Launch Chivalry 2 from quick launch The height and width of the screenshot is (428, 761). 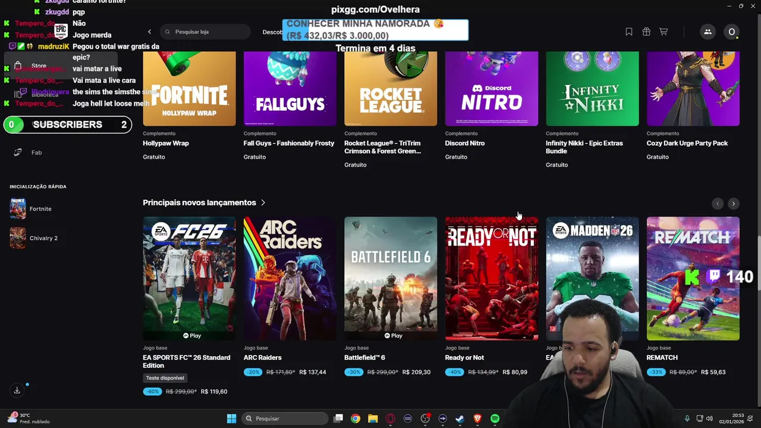(x=43, y=238)
